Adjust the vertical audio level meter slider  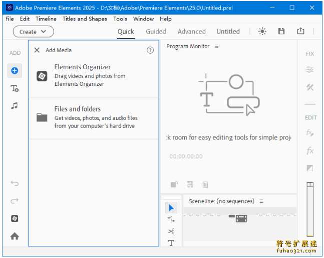(x=310, y=209)
